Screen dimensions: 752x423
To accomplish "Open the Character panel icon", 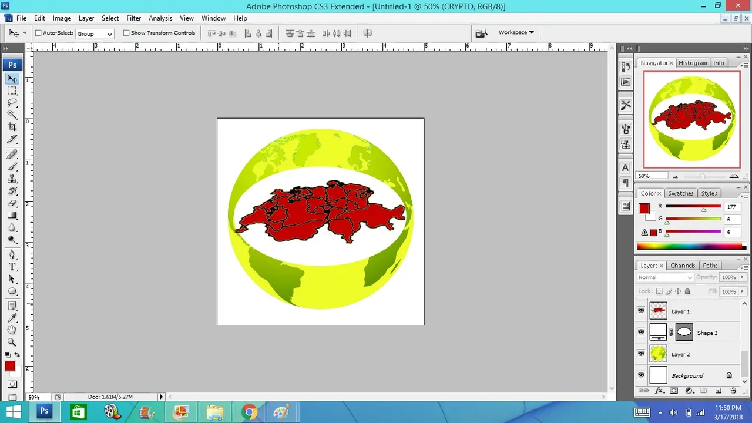I will (x=626, y=168).
